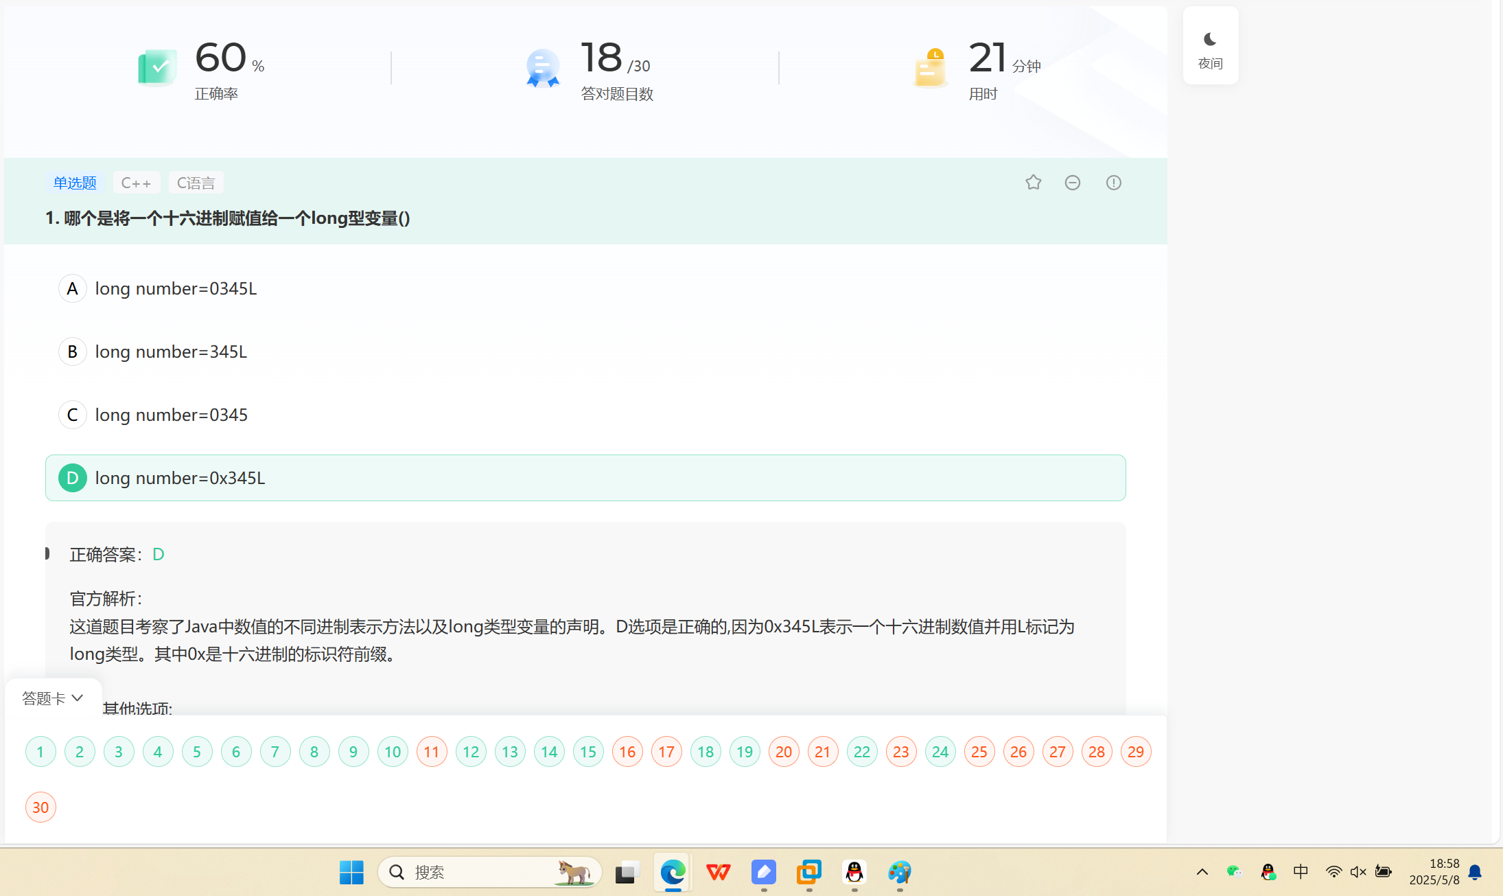Select option B long number=345L
The width and height of the screenshot is (1503, 896).
pyautogui.click(x=170, y=352)
